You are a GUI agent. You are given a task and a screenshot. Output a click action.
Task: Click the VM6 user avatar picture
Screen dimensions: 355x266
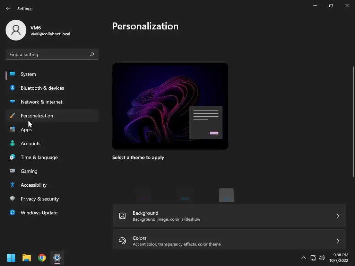(x=16, y=30)
